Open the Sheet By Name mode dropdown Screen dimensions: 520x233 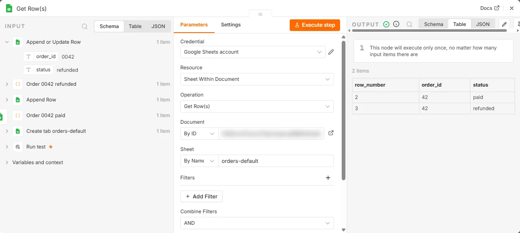pos(199,161)
